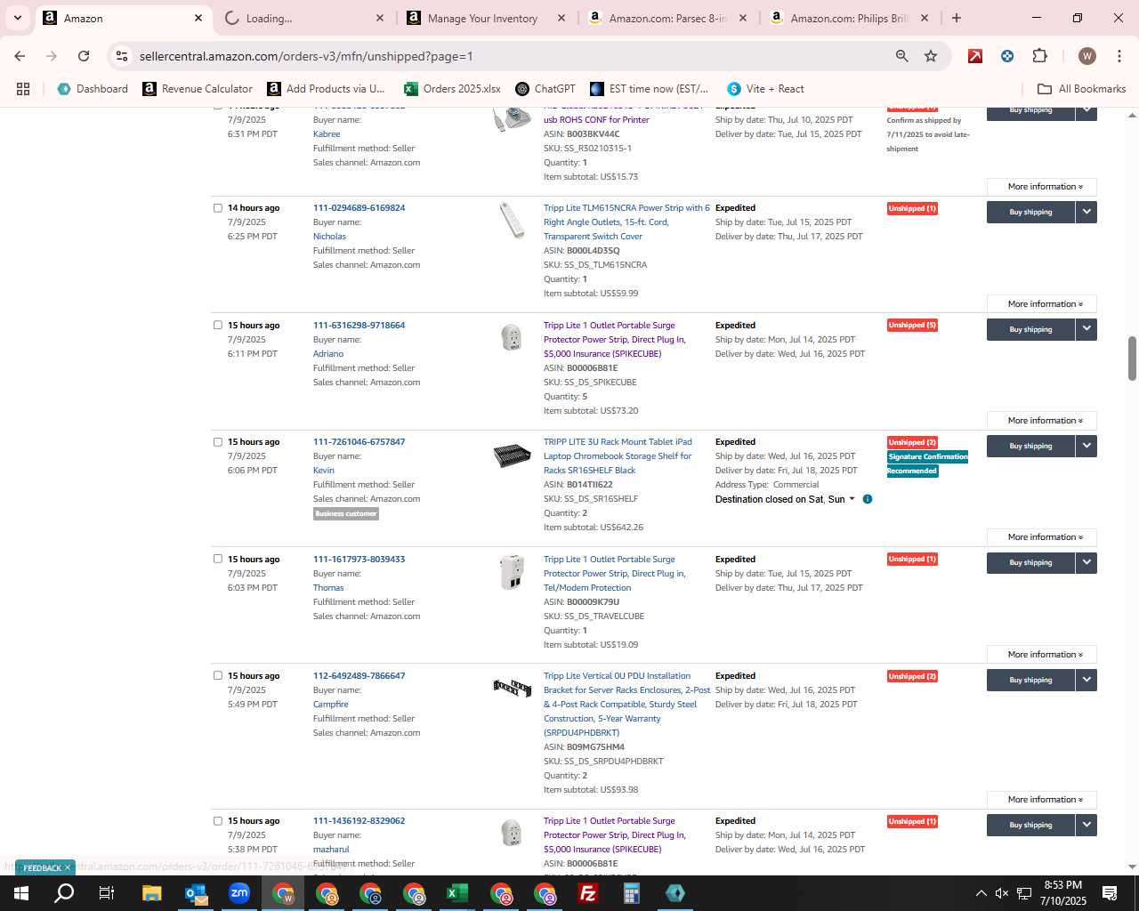Open TRIPP LITE 3U Rack Mount product link
The width and height of the screenshot is (1139, 911).
click(x=618, y=456)
